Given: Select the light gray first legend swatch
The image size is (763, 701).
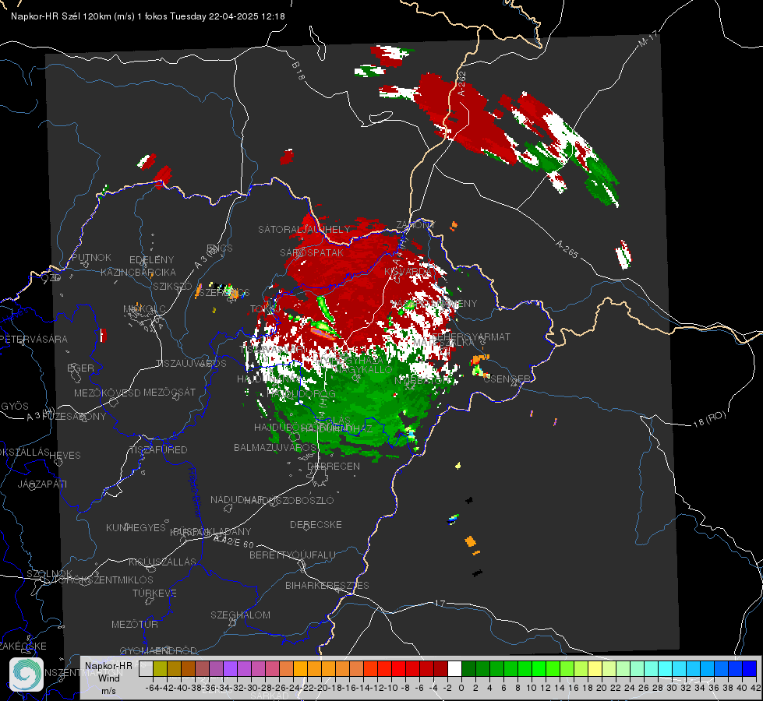Looking at the screenshot, I should (146, 669).
